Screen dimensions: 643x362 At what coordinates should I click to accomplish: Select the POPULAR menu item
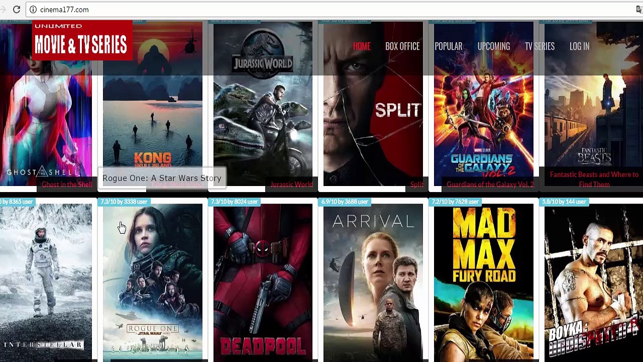(448, 46)
